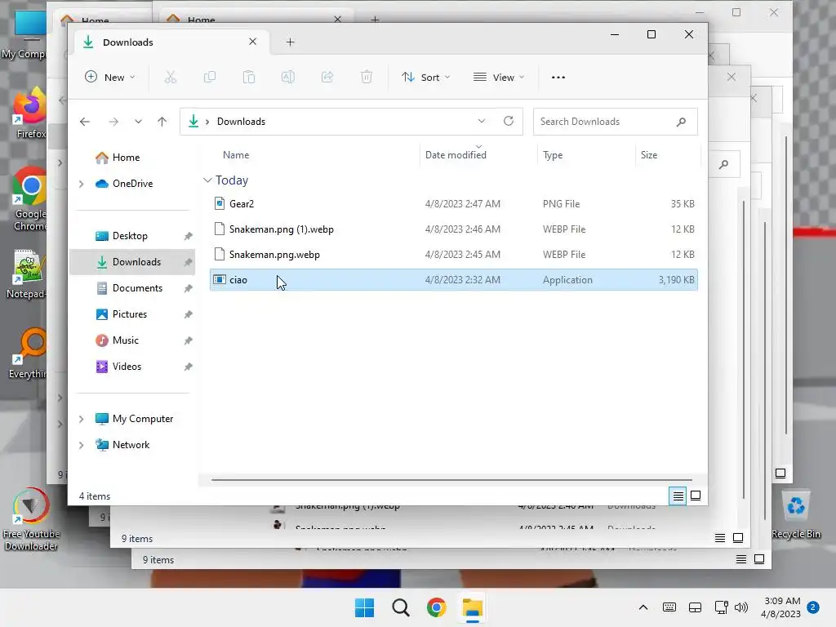Click the search magnifier in Search Downloads
This screenshot has width=836, height=627.
coord(681,122)
